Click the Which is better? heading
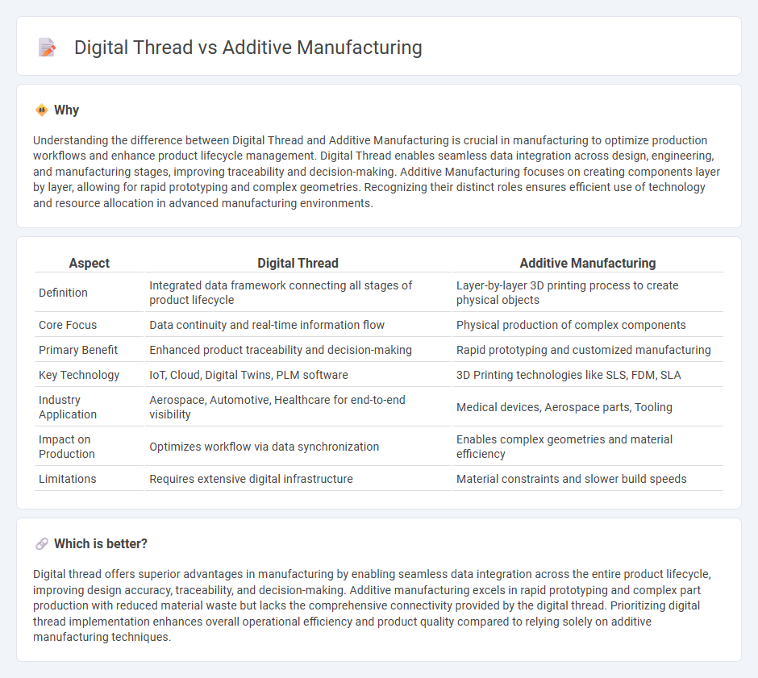The width and height of the screenshot is (758, 678). coord(101,544)
